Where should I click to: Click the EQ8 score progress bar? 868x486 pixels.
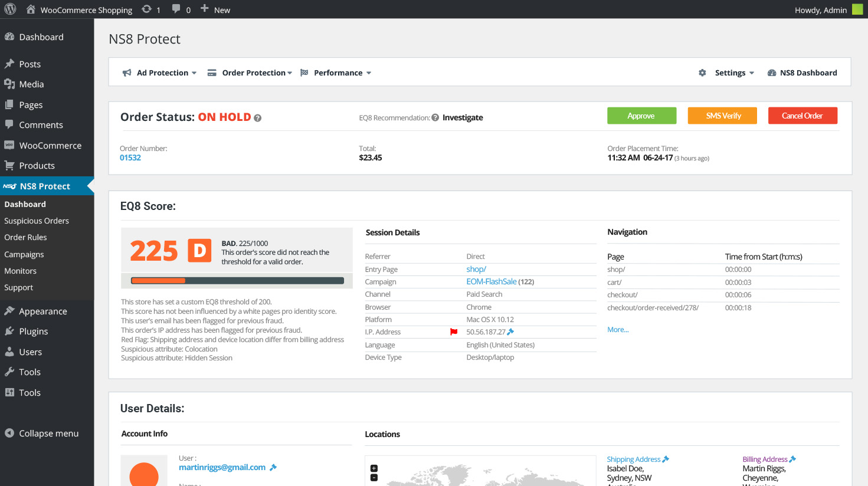pyautogui.click(x=237, y=281)
